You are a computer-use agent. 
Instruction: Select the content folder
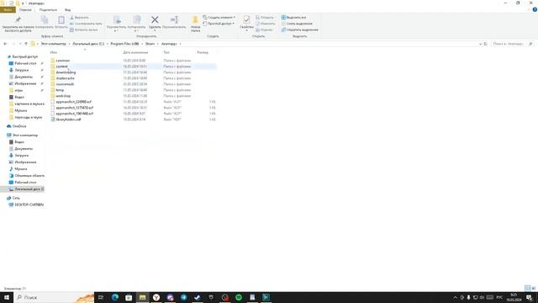pyautogui.click(x=61, y=66)
